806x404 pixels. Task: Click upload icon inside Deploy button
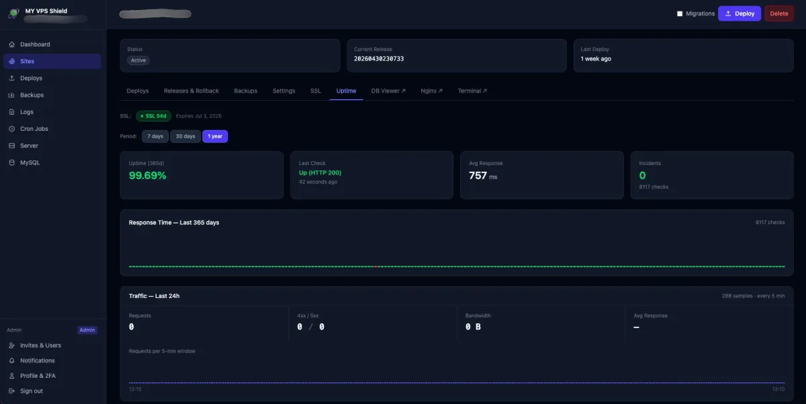(728, 13)
